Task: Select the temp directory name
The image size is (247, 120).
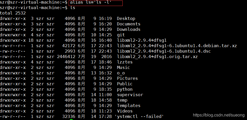Action: coord(122,100)
